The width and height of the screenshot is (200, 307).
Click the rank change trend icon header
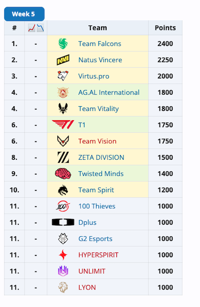[x=36, y=28]
